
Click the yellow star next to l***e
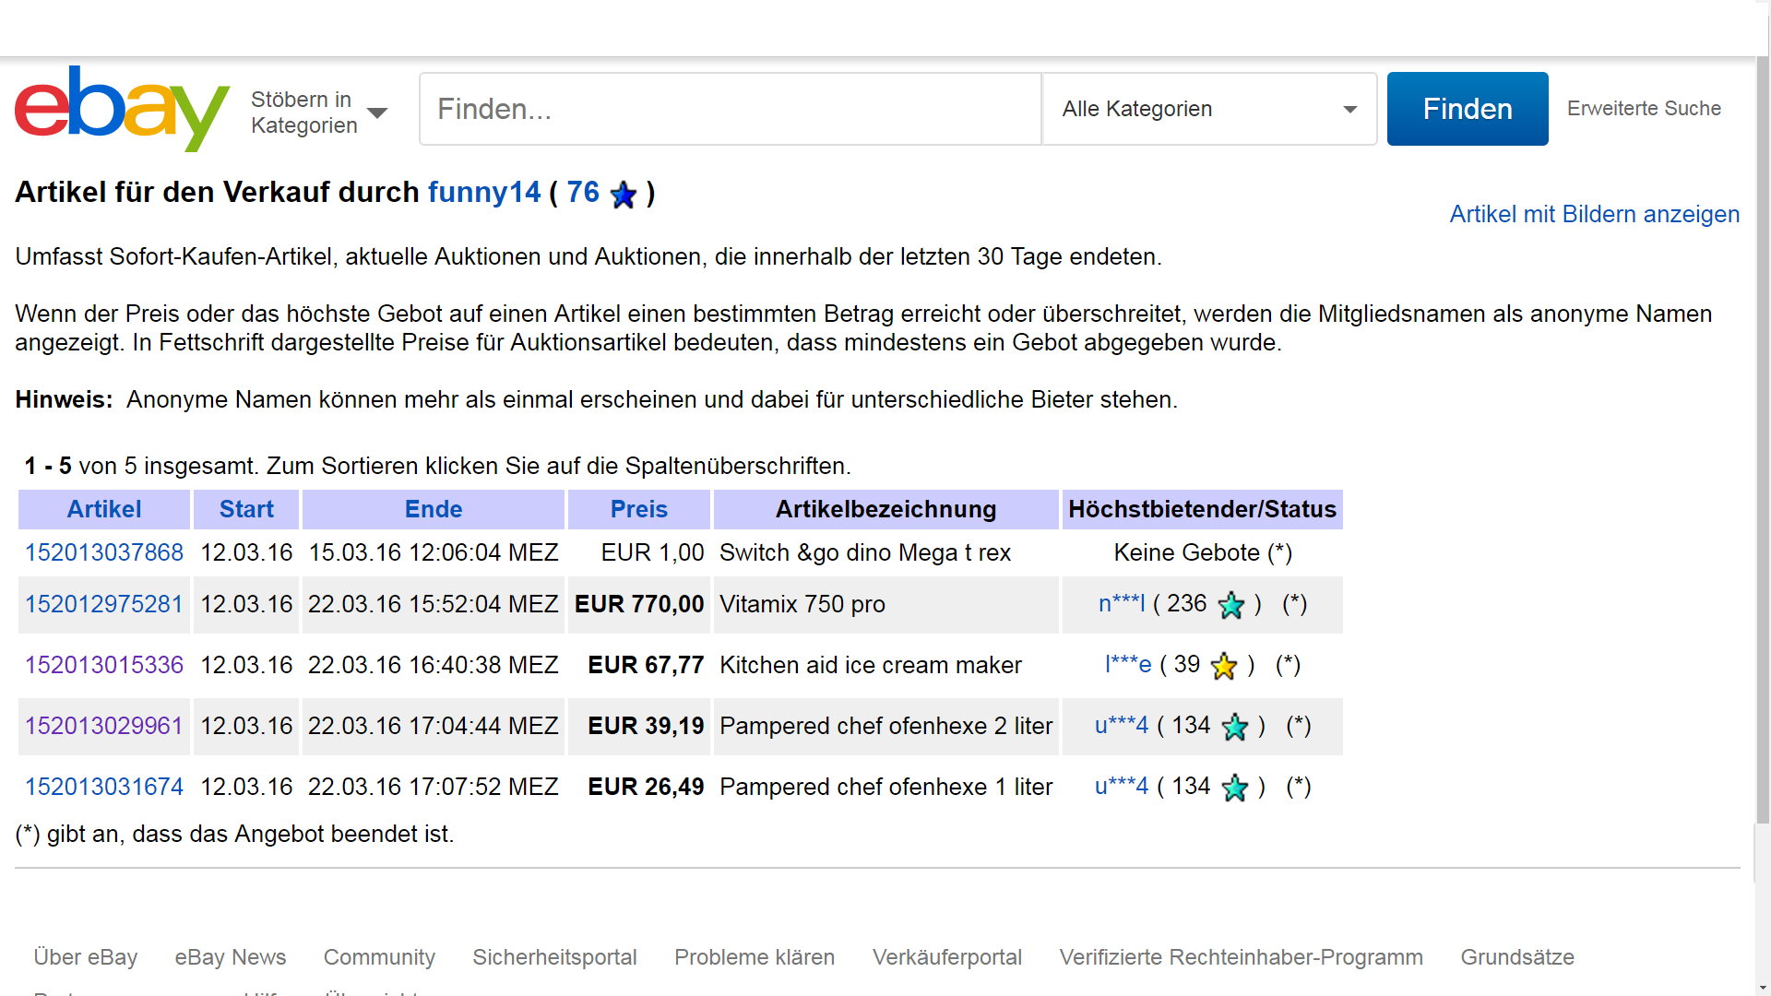pyautogui.click(x=1224, y=666)
